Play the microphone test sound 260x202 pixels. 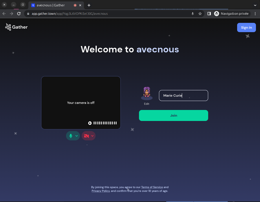point(90,123)
